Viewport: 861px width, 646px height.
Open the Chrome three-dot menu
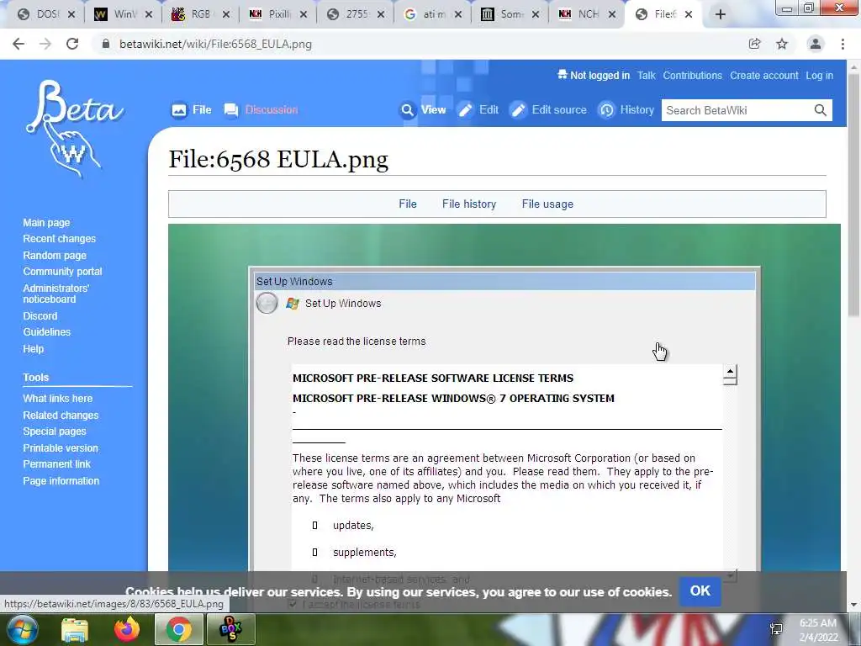tap(843, 44)
